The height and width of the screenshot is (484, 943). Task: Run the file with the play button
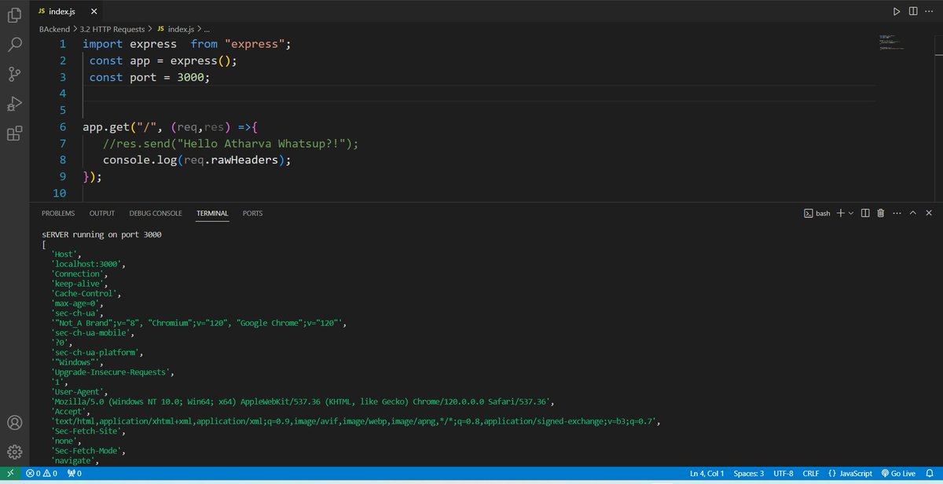[x=897, y=11]
